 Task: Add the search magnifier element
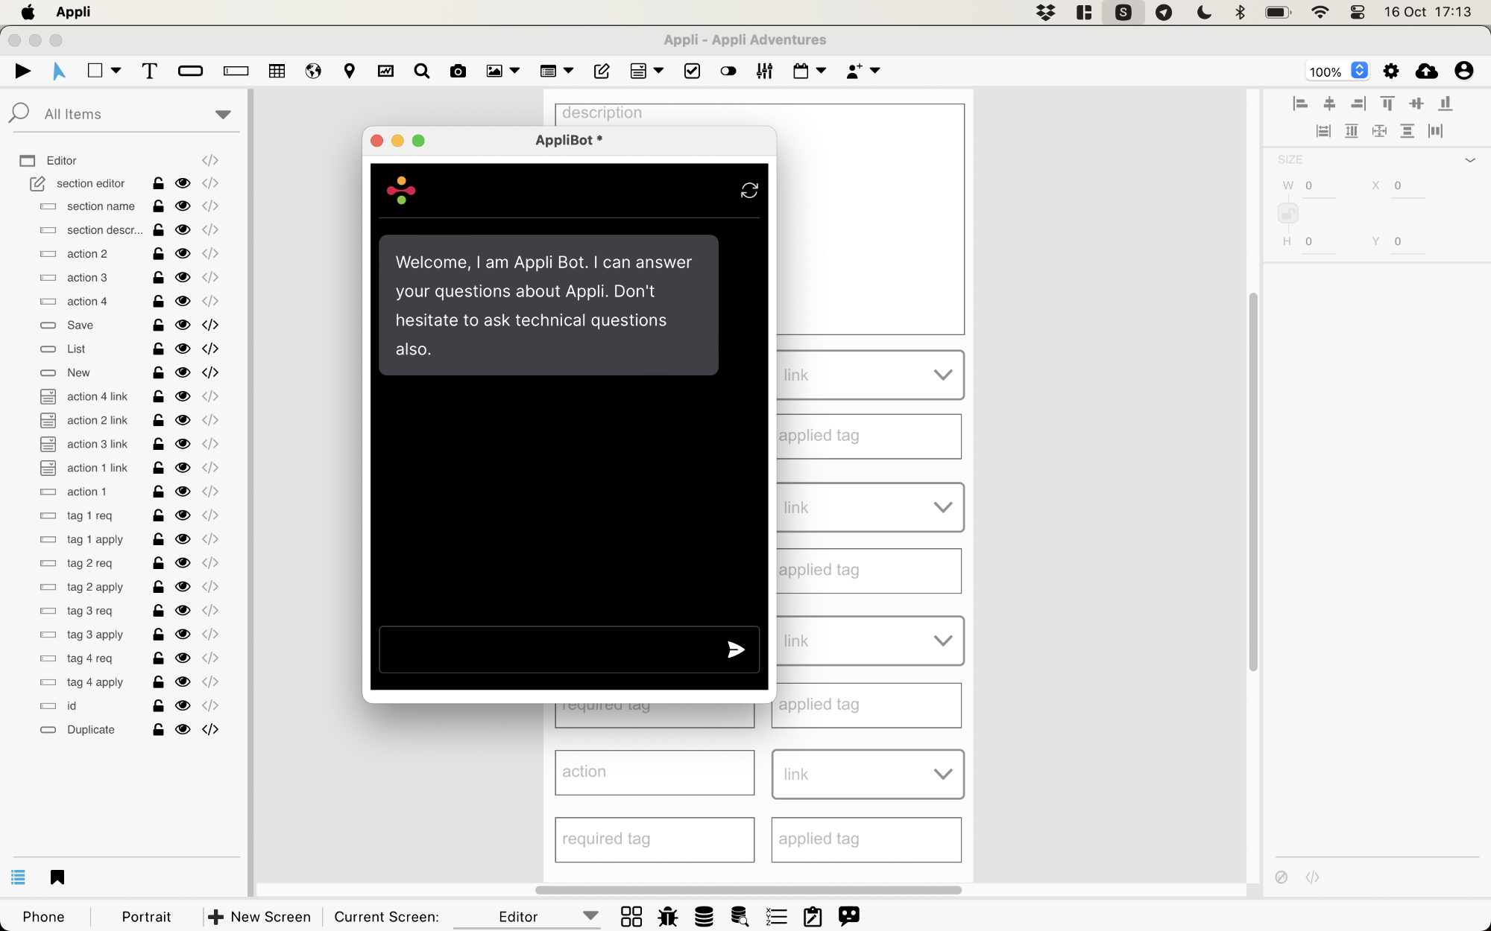coord(421,71)
